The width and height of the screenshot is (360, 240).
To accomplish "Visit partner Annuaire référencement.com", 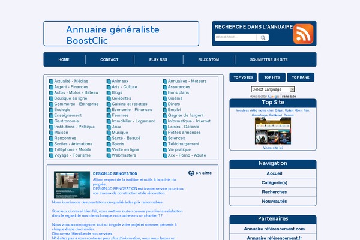I will (274, 229).
